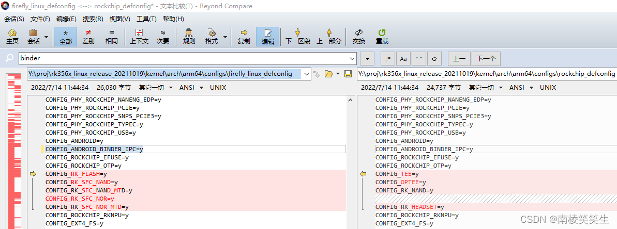The image size is (617, 229).
Task: Save the left file with disk icon
Action: click(348, 74)
